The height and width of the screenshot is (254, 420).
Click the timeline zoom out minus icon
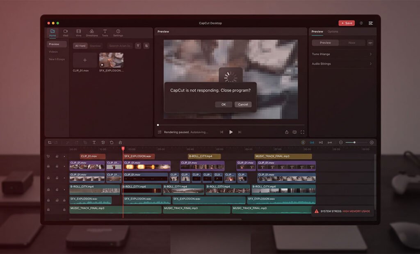pyautogui.click(x=341, y=143)
